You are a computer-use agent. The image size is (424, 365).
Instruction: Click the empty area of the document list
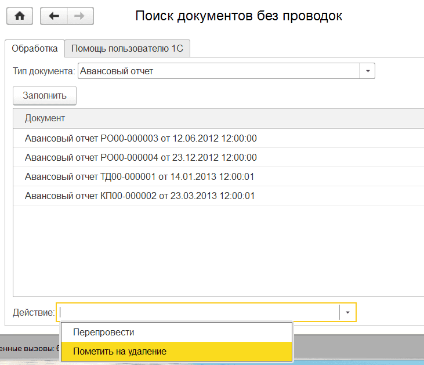(219, 251)
